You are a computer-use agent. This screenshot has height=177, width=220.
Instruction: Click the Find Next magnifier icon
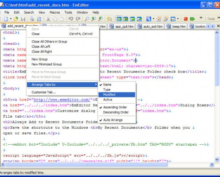[94, 19]
